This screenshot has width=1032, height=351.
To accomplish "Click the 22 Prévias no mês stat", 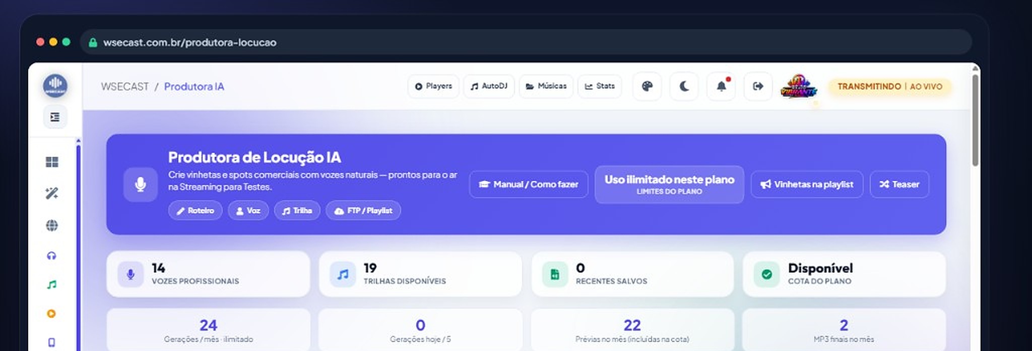I will pyautogui.click(x=632, y=330).
